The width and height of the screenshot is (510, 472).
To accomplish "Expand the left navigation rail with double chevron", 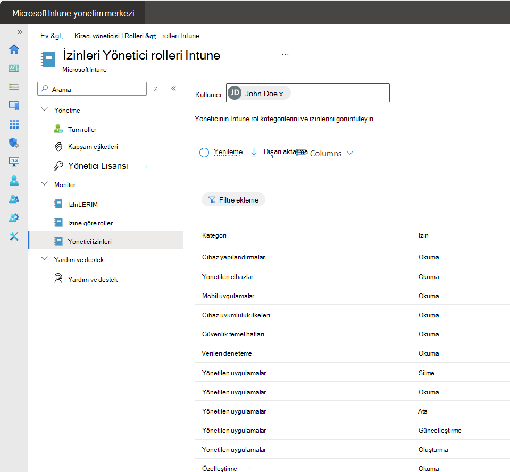I will (x=20, y=32).
